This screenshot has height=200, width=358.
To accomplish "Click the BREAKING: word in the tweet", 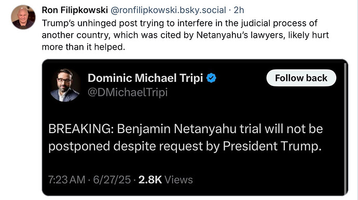I will (81, 129).
